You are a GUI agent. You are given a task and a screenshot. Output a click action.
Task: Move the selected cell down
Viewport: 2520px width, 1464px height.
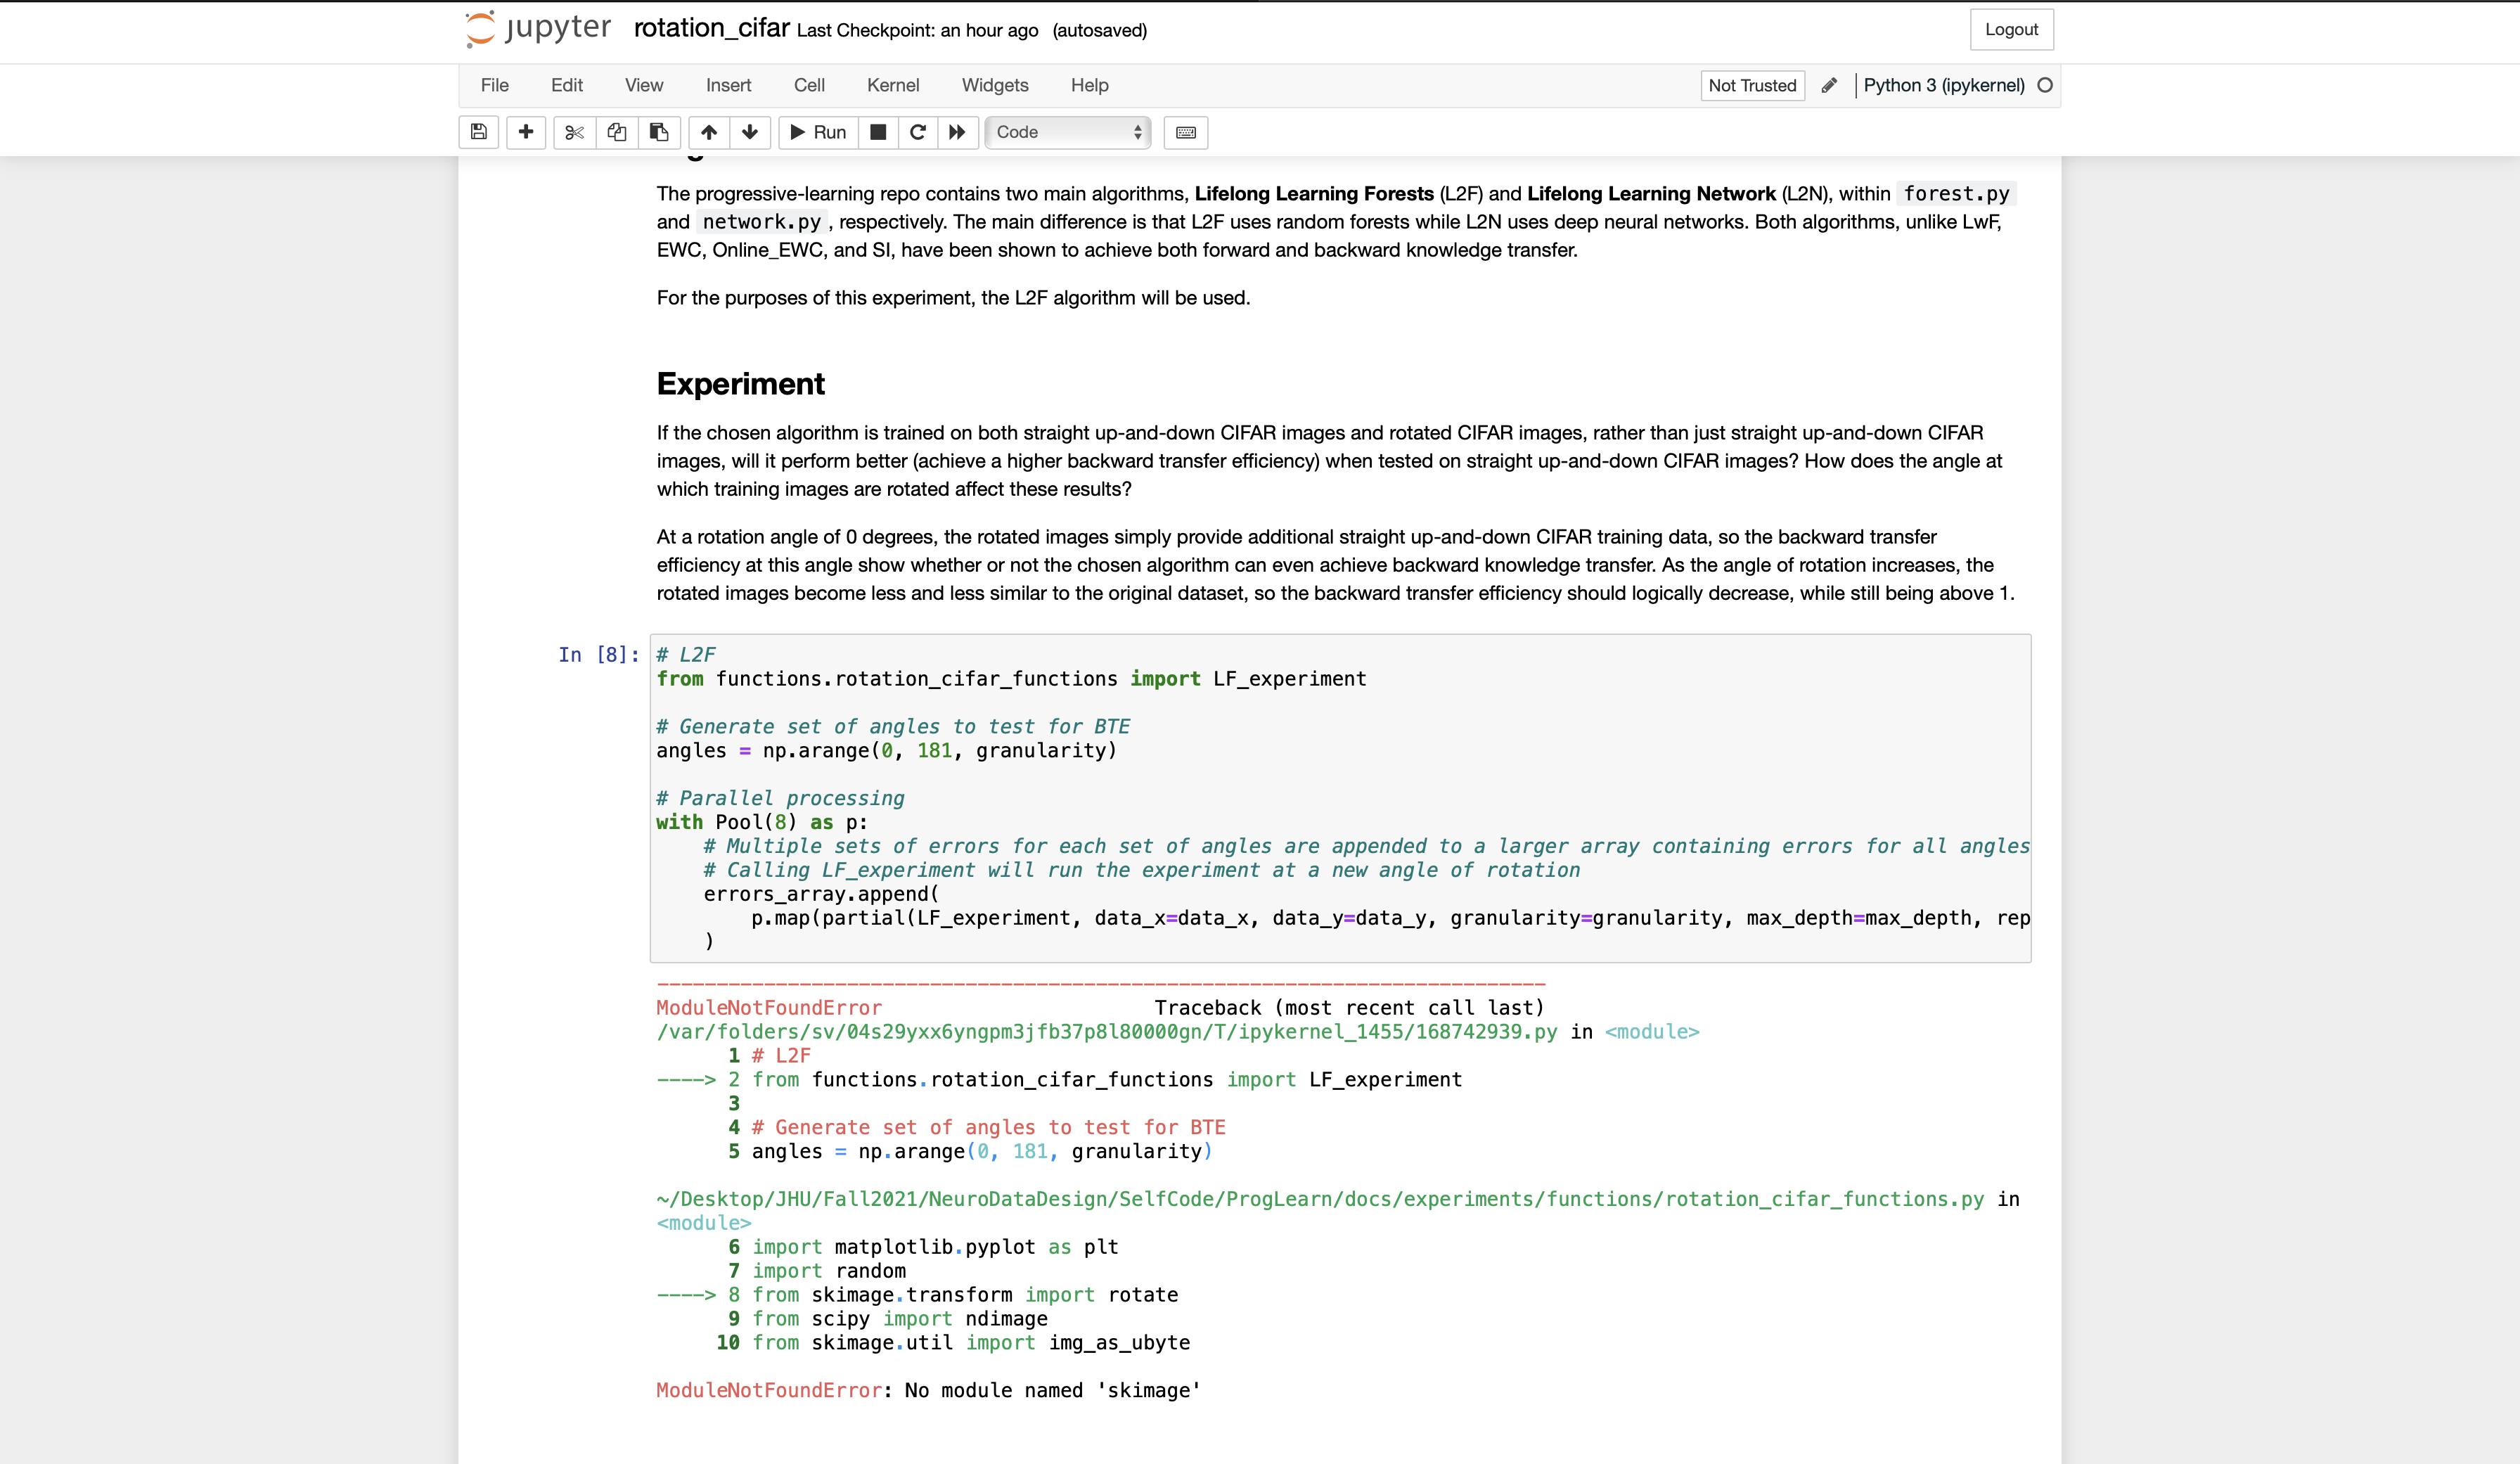point(750,132)
